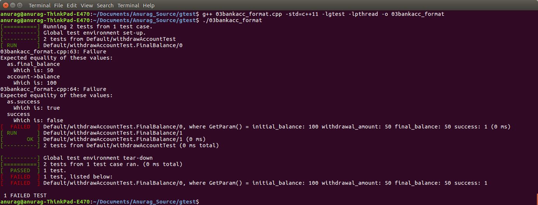Viewport: 538px width, 205px height.
Task: Open the View menu
Action: [x=87, y=5]
